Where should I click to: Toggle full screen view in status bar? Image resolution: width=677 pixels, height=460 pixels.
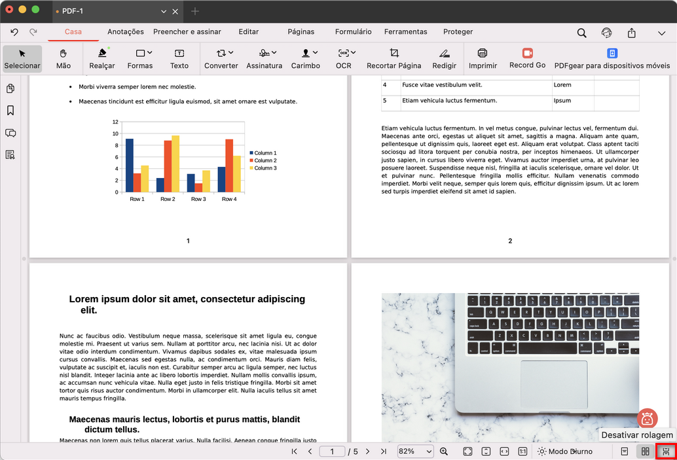pos(467,451)
